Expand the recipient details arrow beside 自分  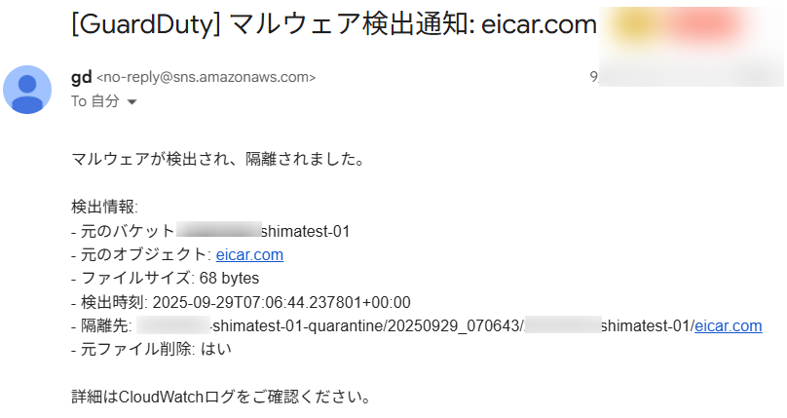coord(132,102)
